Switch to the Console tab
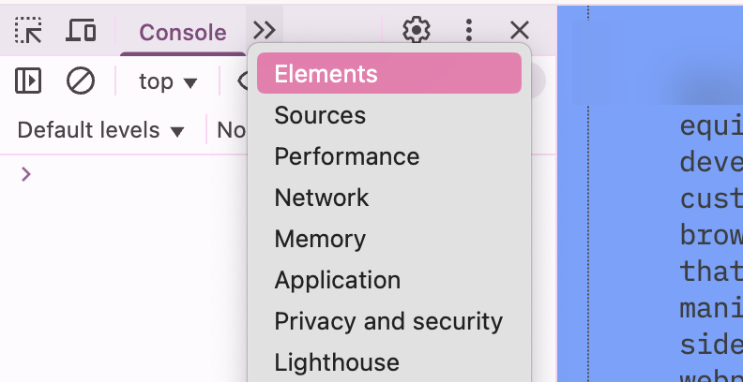 [x=182, y=33]
